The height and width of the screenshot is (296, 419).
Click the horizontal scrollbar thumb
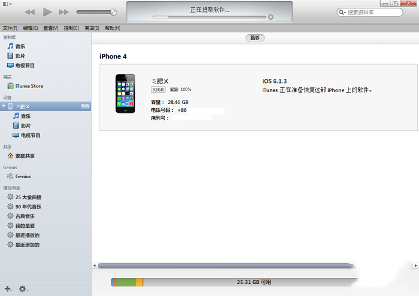(x=226, y=266)
